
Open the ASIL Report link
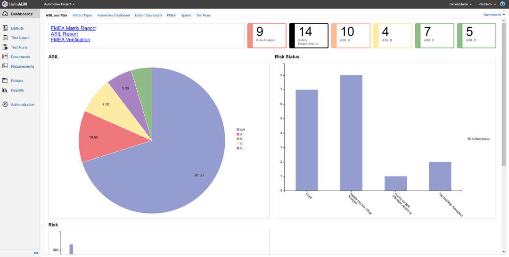64,34
